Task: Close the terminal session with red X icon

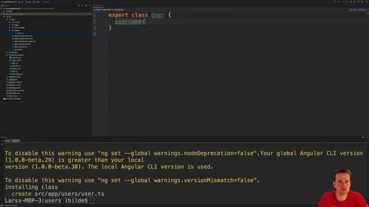Action: click(x=2, y=144)
